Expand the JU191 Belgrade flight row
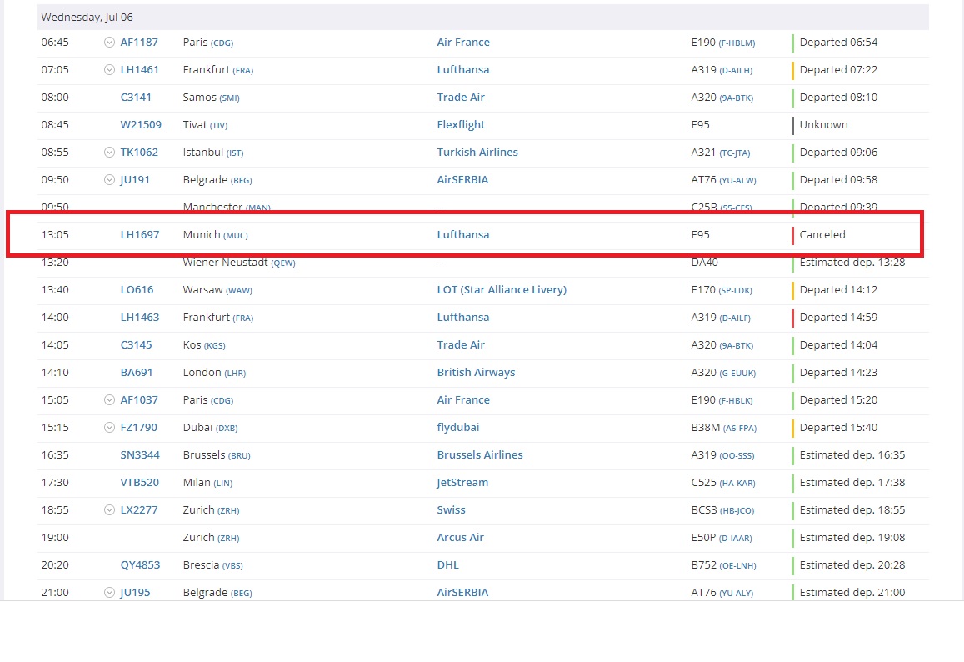The image size is (964, 662). click(109, 180)
